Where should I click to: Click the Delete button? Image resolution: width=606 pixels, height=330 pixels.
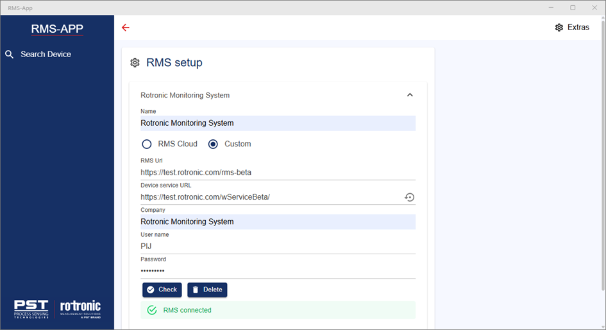pos(207,290)
